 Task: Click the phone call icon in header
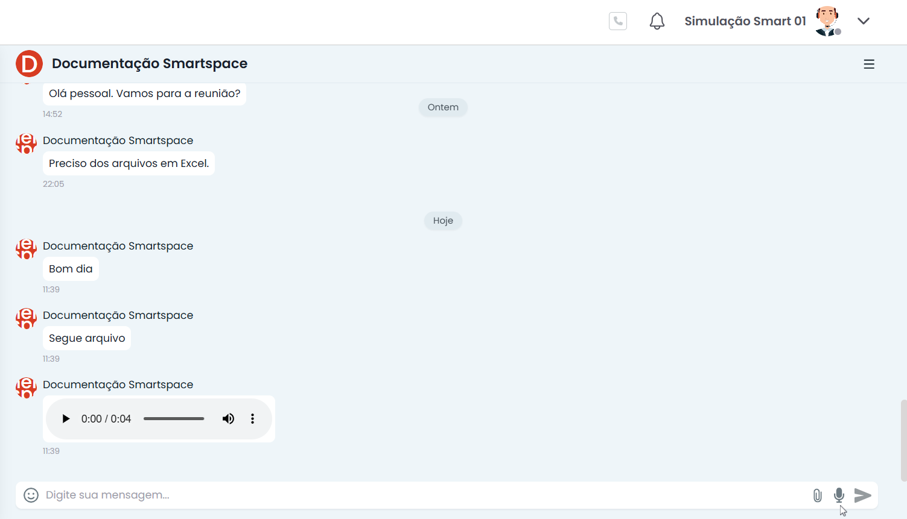pos(617,21)
